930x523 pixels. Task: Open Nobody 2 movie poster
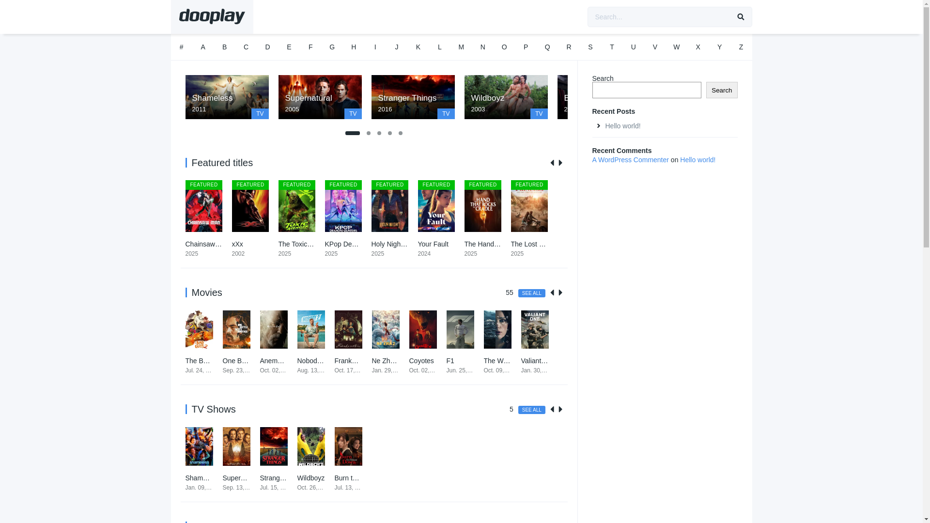pos(311,329)
